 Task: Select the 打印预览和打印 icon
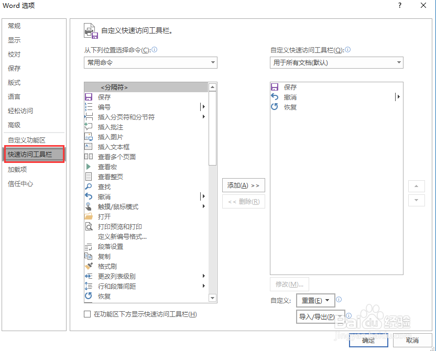pos(89,226)
